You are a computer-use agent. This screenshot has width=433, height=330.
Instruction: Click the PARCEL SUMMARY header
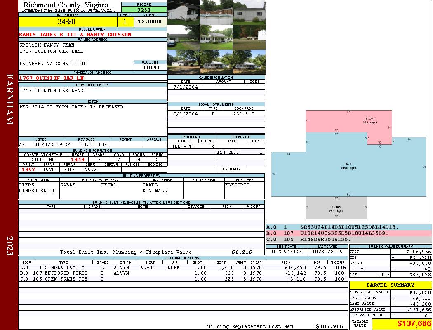[x=391, y=285]
